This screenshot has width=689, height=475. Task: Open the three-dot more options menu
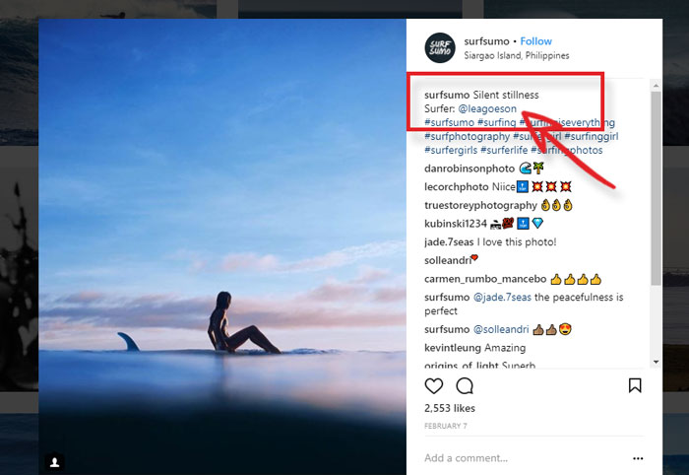(x=638, y=458)
